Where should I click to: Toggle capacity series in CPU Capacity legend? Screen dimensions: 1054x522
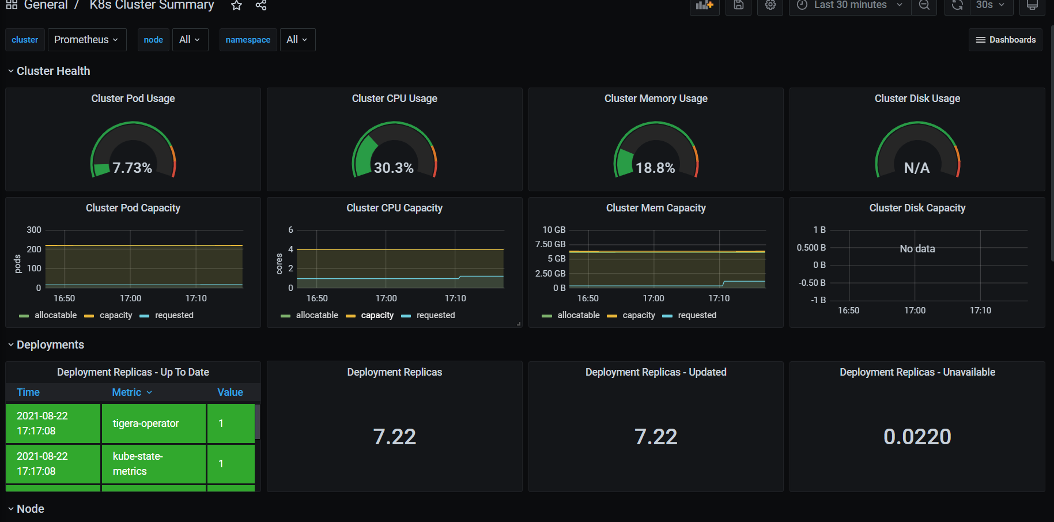(x=377, y=315)
